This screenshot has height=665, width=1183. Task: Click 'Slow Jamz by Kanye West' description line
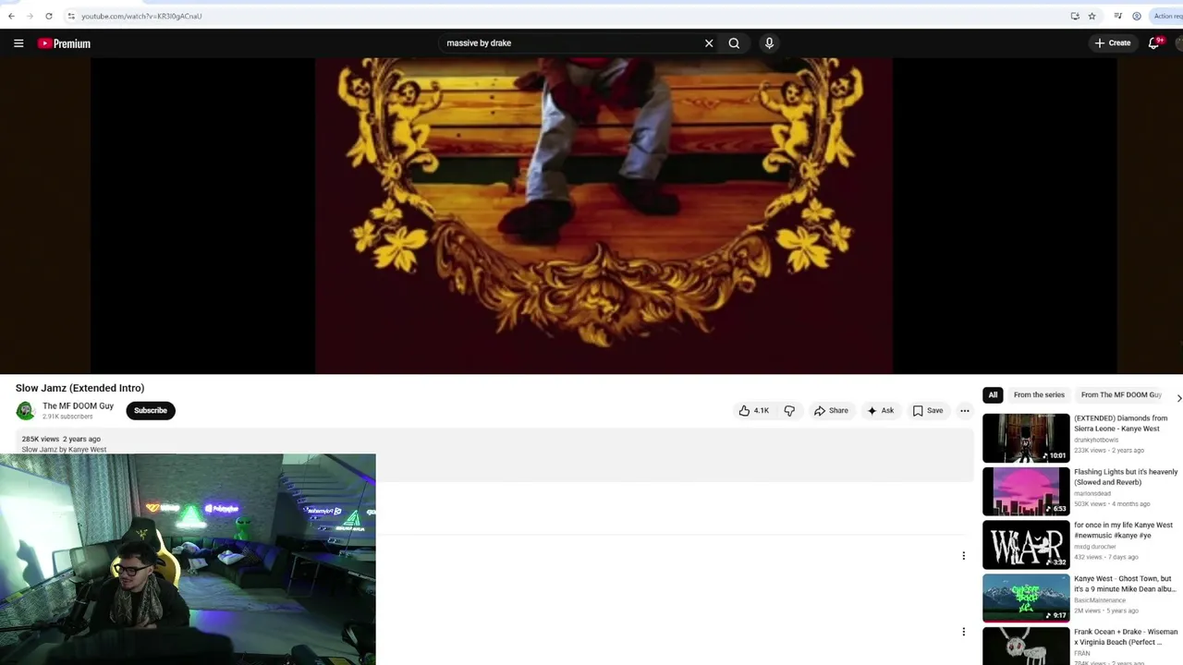[64, 450]
